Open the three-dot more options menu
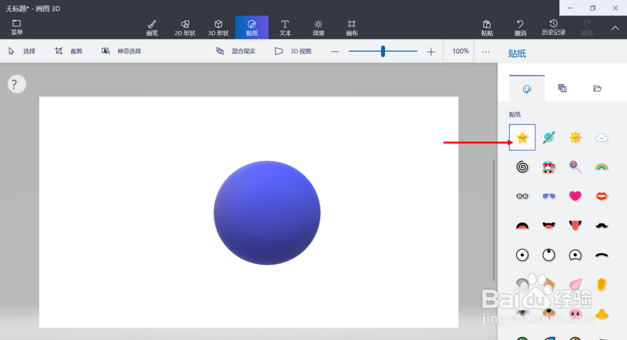 tap(486, 51)
